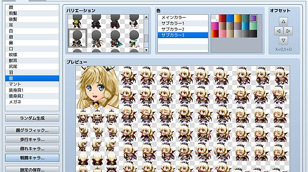Pick the bright blue color swatch
Screen dimensions: 308x172
tap(230, 18)
